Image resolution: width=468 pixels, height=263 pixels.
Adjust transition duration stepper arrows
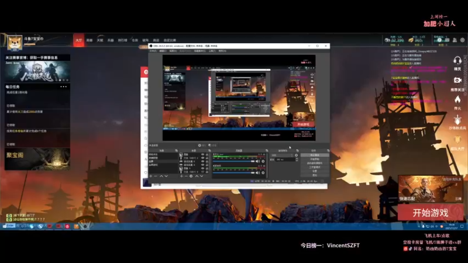pos(297,160)
